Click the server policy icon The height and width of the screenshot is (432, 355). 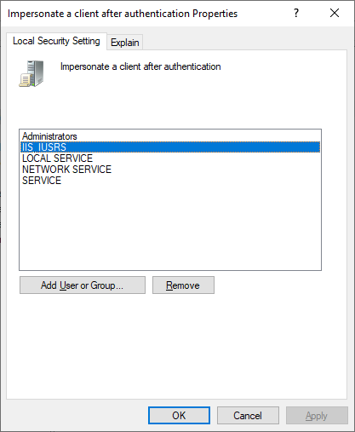coord(31,73)
